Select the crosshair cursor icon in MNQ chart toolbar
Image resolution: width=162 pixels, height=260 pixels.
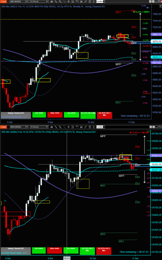[x=69, y=127]
